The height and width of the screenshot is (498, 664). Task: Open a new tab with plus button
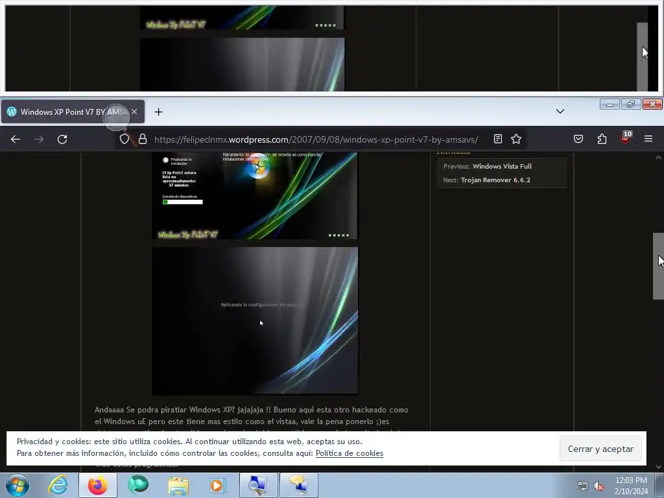click(158, 112)
